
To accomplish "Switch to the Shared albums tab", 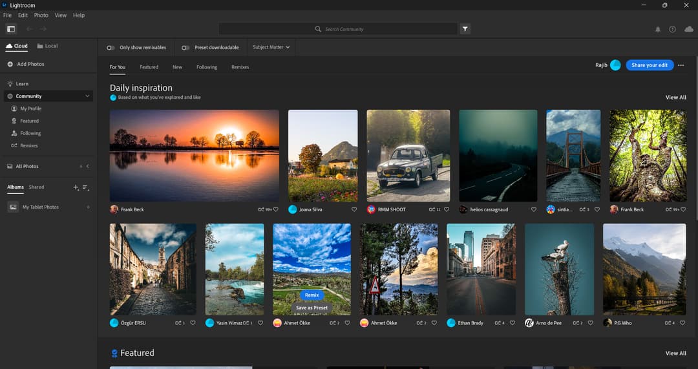I will click(x=36, y=187).
